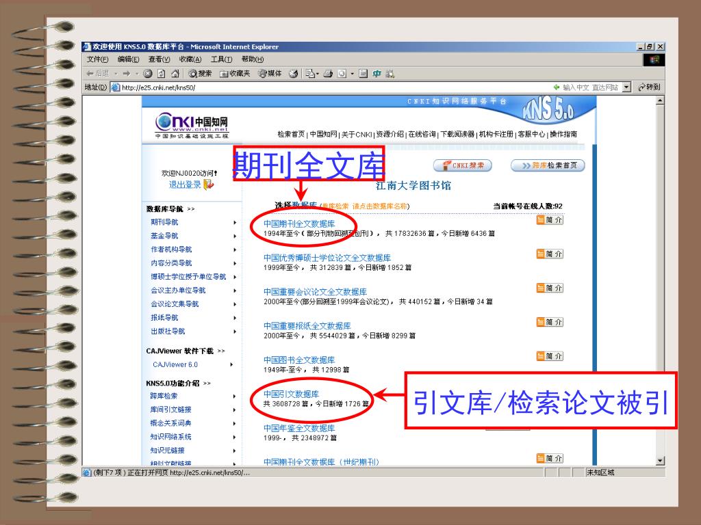Expand the 基金导航 sidebar arrow

235,236
